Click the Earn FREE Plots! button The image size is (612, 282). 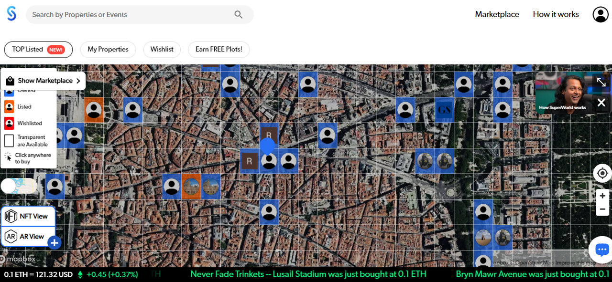(x=219, y=50)
